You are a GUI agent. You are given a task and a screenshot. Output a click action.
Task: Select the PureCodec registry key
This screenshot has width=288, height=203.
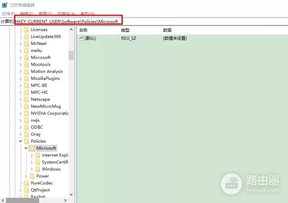(41, 183)
